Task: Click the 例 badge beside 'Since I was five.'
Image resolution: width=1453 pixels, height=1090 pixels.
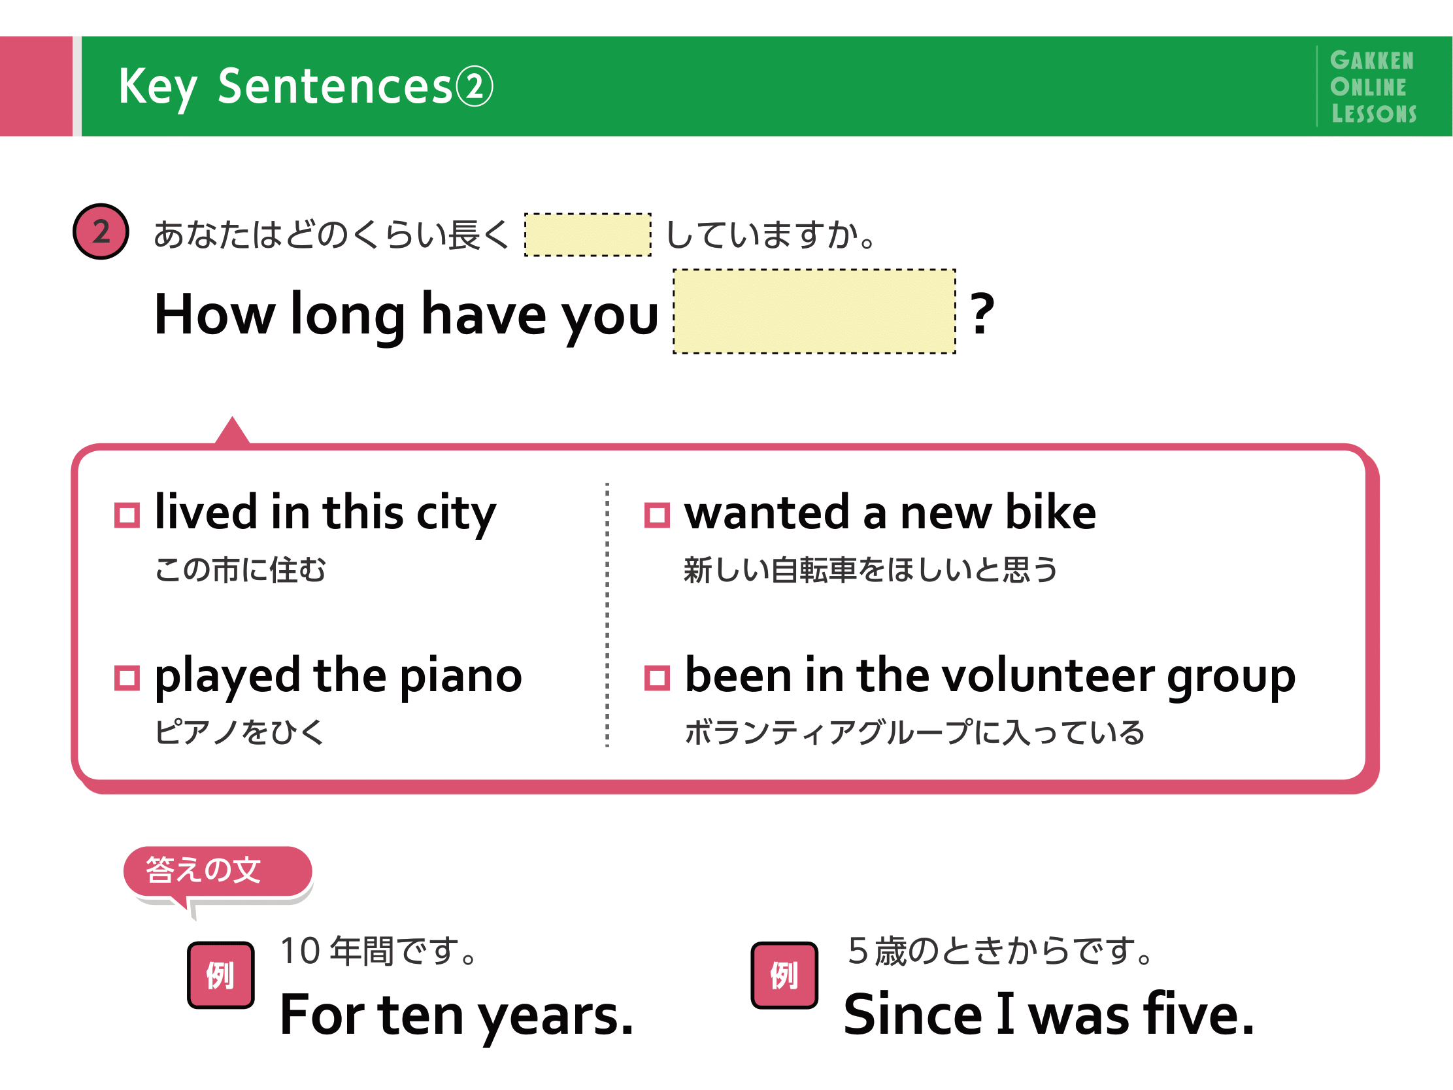Action: pos(784,975)
